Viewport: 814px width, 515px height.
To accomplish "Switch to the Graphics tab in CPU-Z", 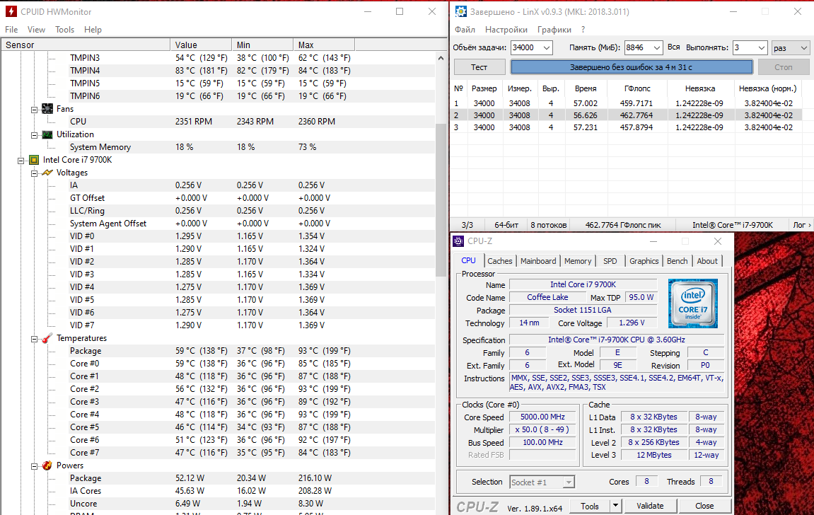I will pyautogui.click(x=644, y=261).
